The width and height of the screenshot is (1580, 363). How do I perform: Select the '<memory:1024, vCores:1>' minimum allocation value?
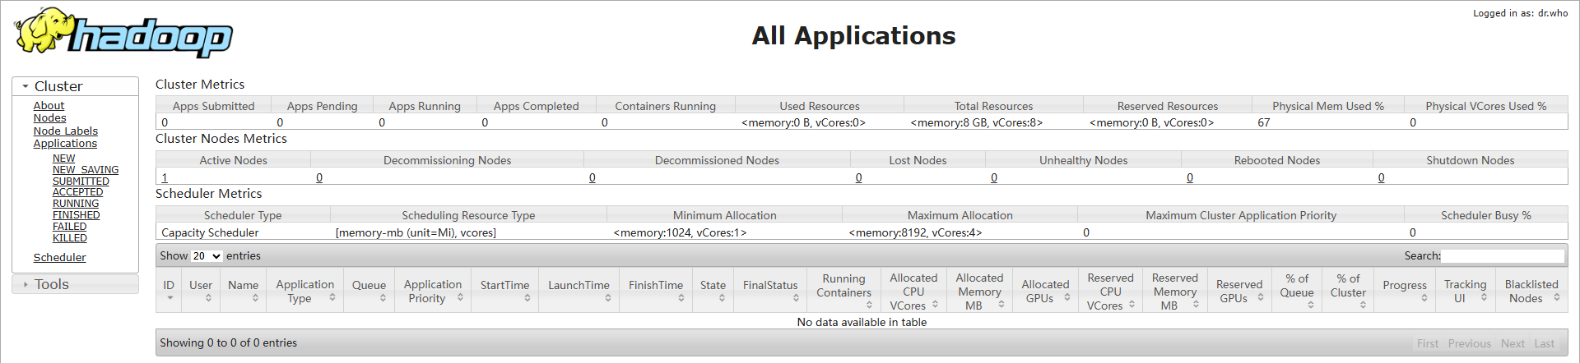(680, 232)
